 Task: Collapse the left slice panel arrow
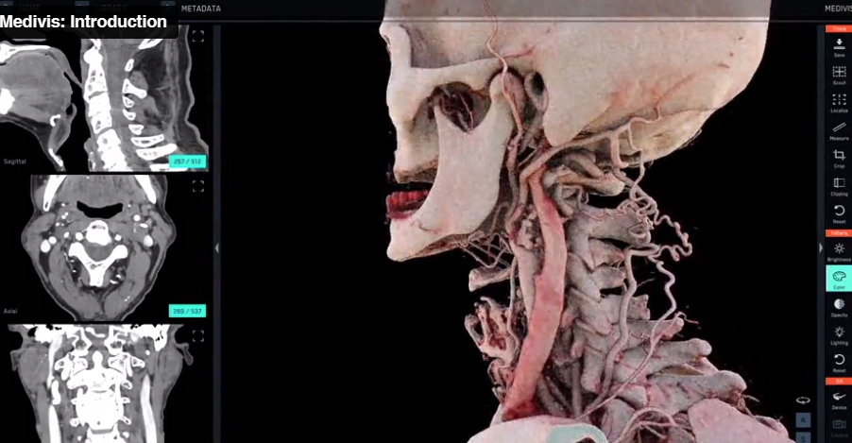[217, 248]
